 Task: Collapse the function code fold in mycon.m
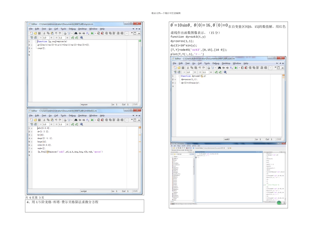point(36,41)
